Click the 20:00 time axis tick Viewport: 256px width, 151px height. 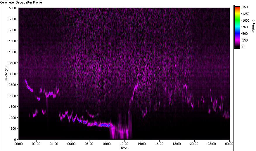click(194, 144)
